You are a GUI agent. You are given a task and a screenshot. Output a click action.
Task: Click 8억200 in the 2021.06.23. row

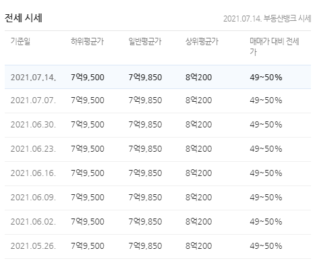pos(198,149)
